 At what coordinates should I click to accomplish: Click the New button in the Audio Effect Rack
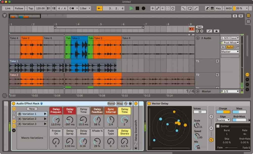32,109
